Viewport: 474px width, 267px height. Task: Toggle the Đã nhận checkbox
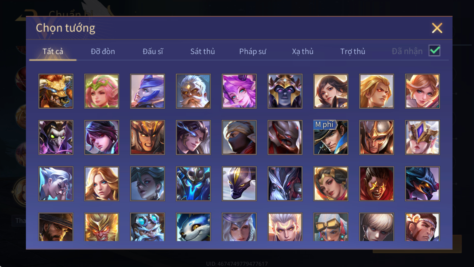pos(434,51)
